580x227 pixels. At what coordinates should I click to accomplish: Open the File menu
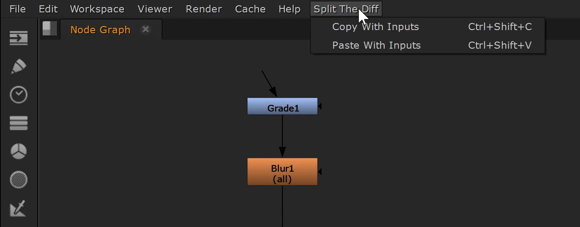click(x=18, y=9)
